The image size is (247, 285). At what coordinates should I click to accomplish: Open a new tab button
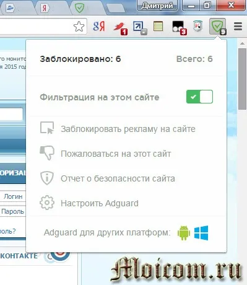(116, 8)
